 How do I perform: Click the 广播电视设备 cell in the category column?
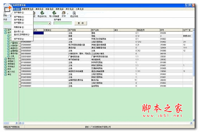point(80,56)
